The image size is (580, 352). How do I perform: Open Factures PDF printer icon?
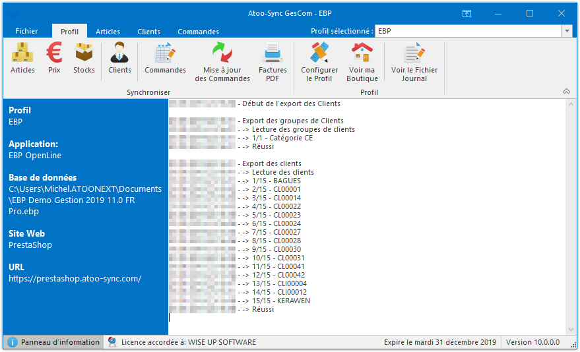point(273,53)
